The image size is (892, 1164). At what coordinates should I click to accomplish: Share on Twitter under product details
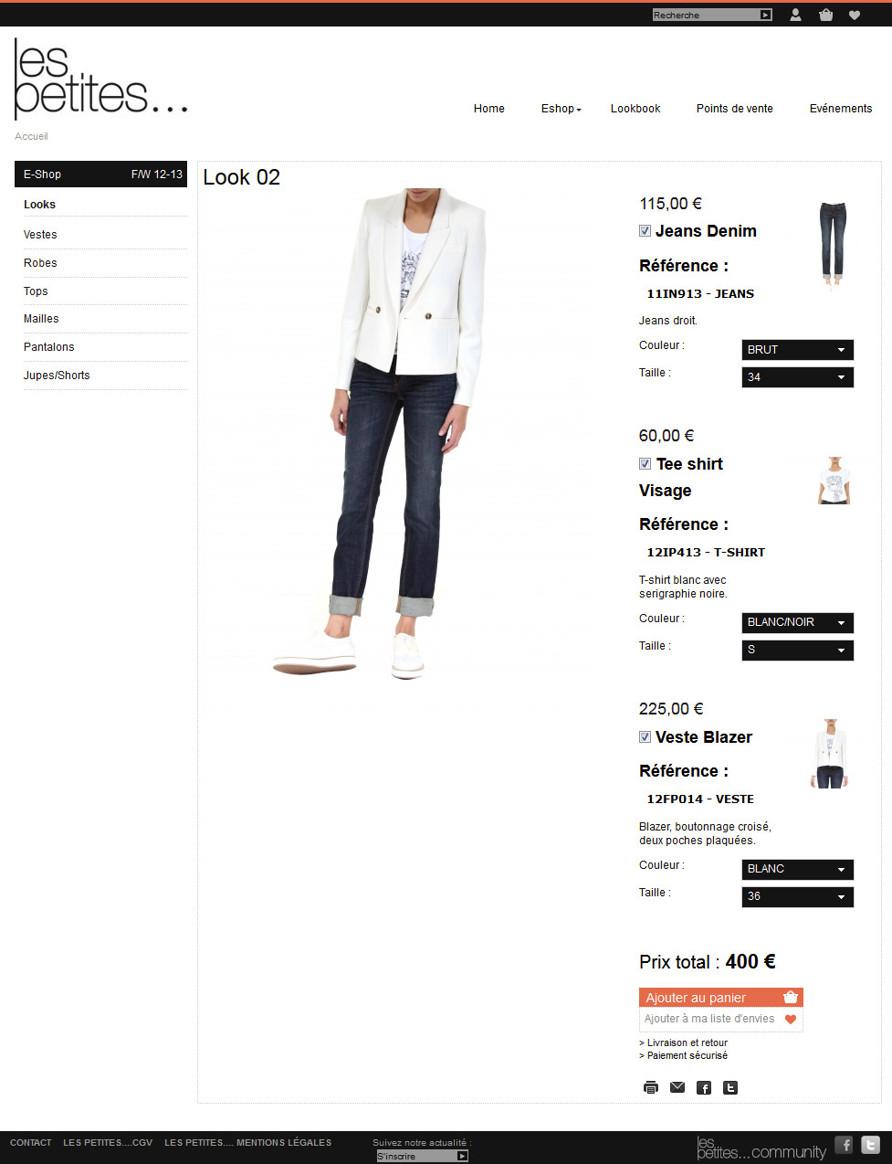[730, 1087]
